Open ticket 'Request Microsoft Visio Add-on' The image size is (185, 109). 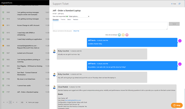(x=28, y=47)
